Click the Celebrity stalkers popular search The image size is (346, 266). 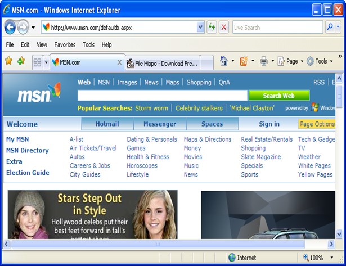(x=199, y=108)
